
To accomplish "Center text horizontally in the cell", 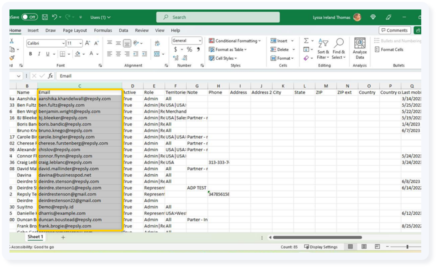I will [x=118, y=54].
